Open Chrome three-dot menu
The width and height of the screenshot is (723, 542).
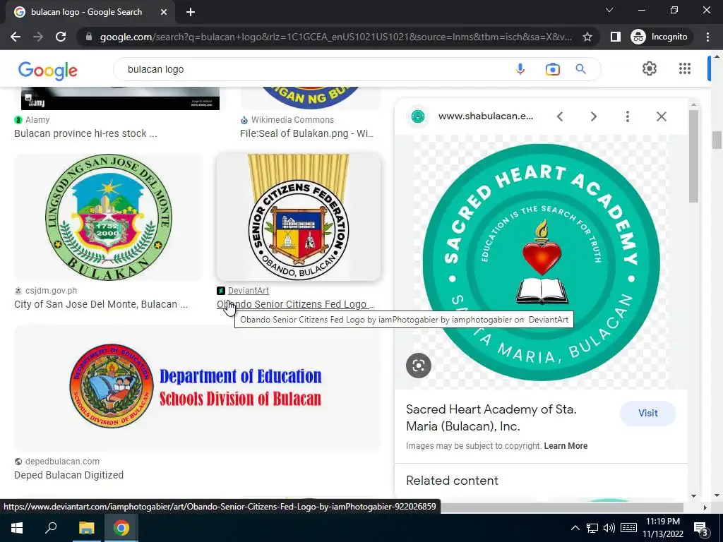(707, 37)
